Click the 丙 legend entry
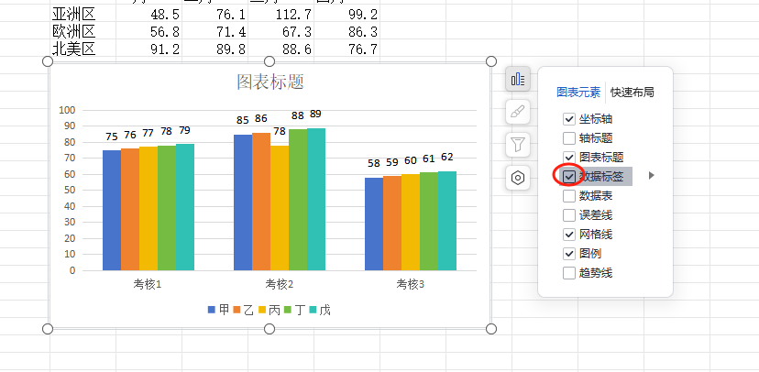 tap(269, 310)
